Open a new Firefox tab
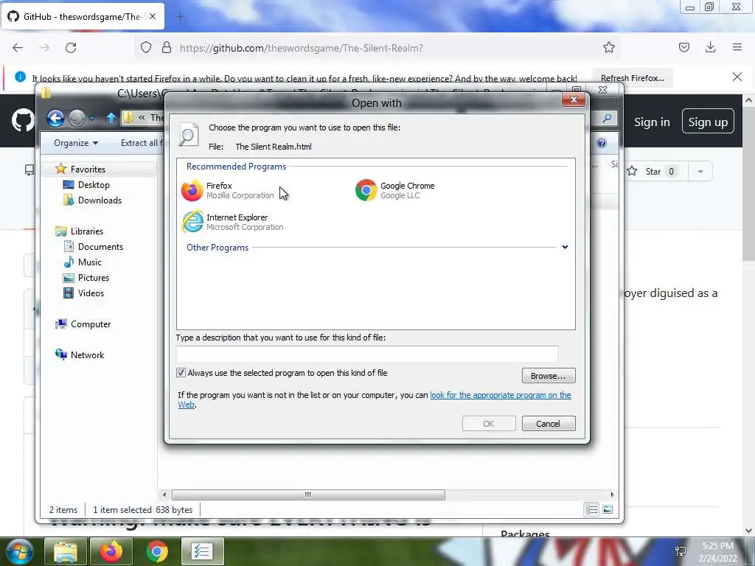The width and height of the screenshot is (755, 566). coord(181,18)
